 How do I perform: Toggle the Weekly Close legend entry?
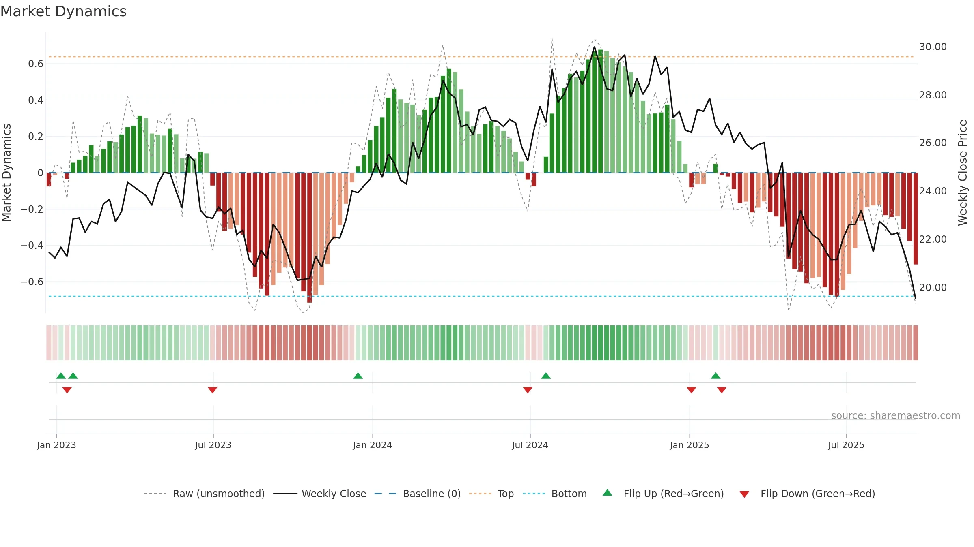(320, 494)
